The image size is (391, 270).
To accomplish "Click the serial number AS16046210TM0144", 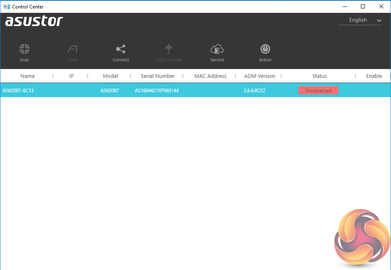I will pos(157,91).
